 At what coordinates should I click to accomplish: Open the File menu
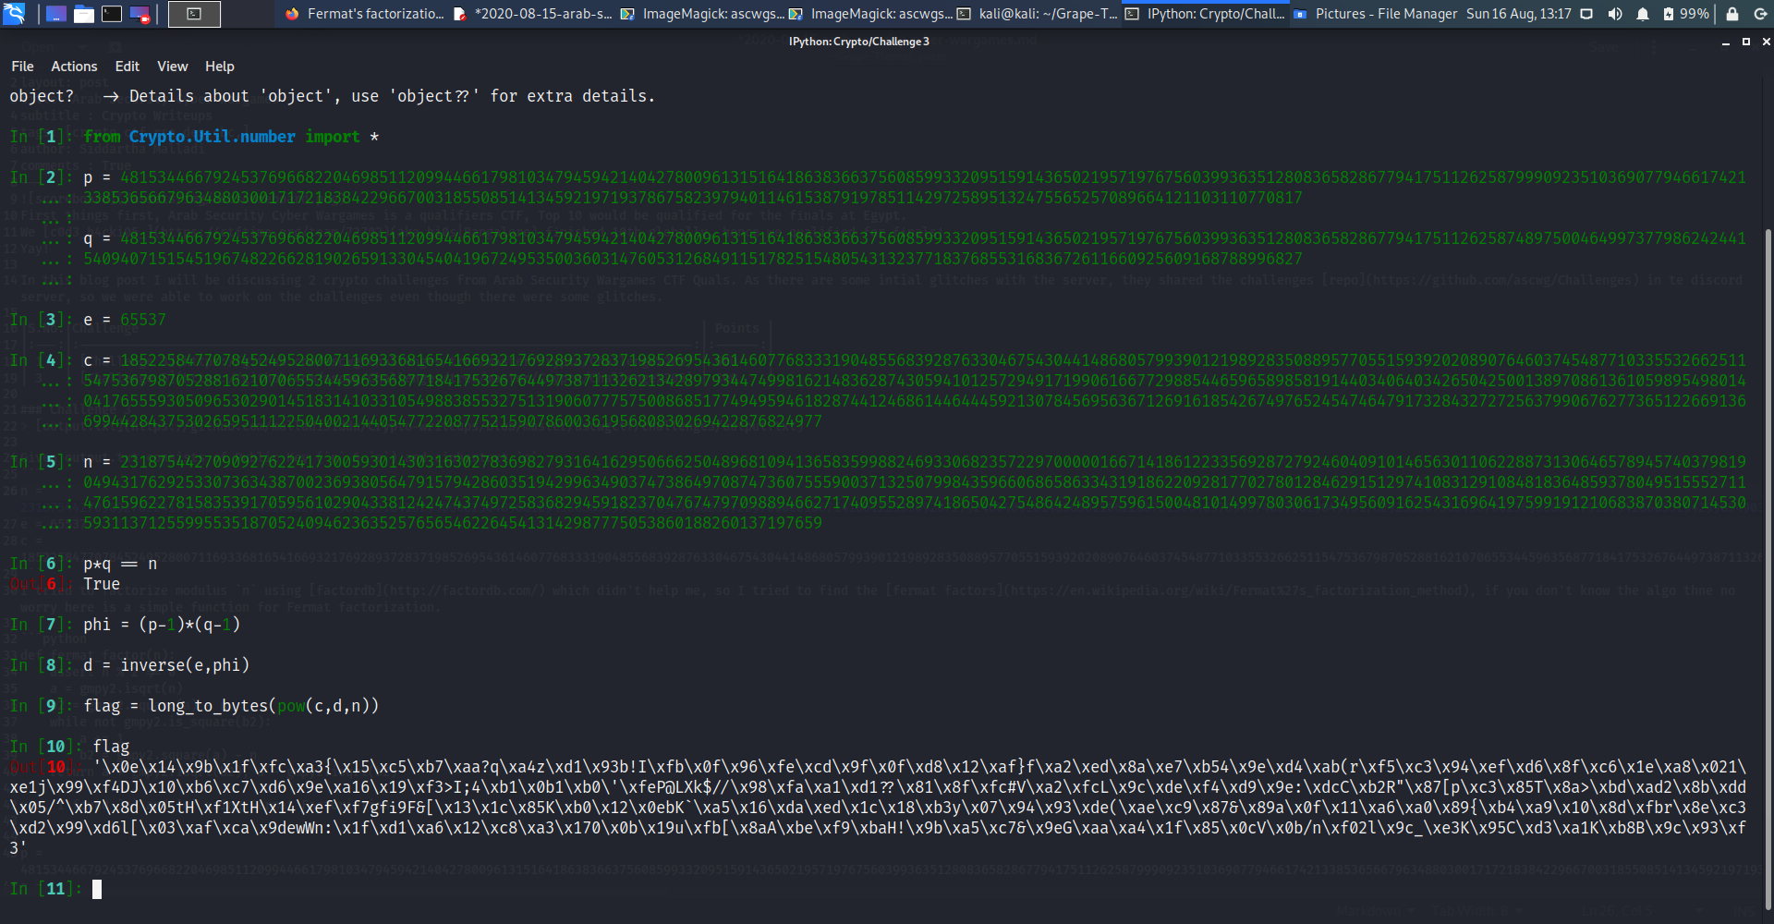pyautogui.click(x=22, y=67)
